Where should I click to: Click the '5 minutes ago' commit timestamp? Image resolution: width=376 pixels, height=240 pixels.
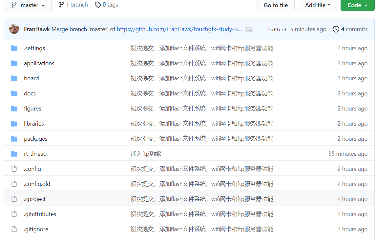point(308,29)
